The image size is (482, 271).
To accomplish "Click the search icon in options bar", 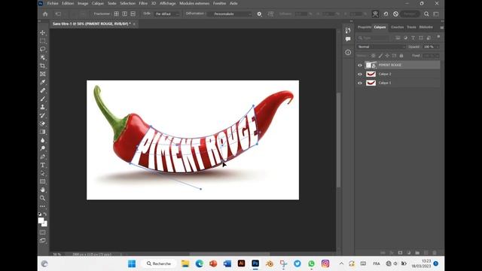I will tap(426, 14).
